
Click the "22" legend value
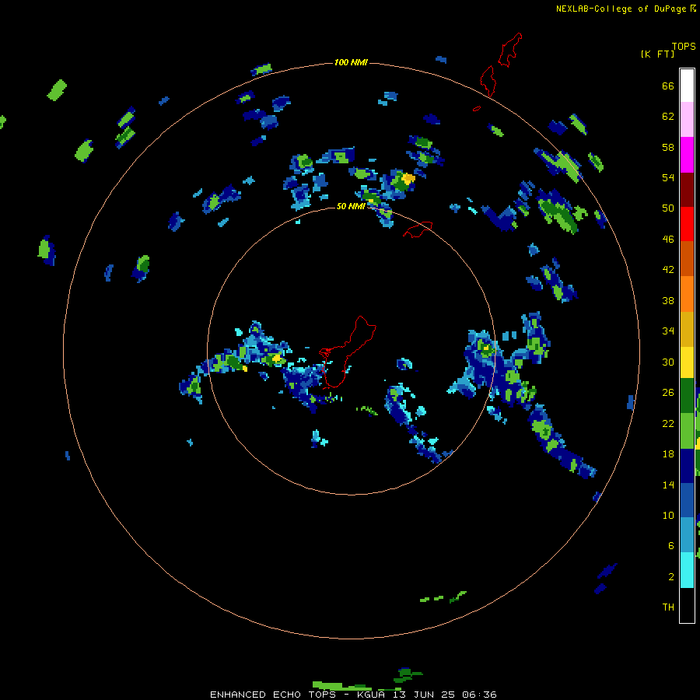(668, 423)
